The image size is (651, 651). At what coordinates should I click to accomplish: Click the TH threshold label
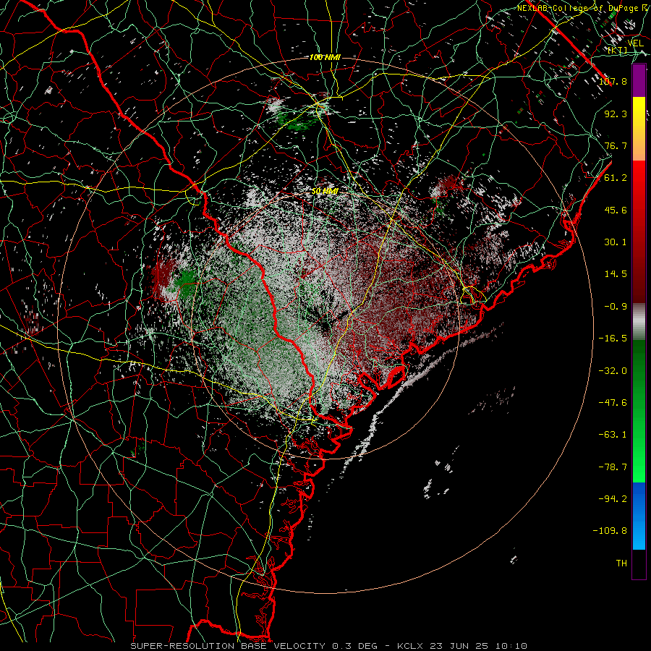pyautogui.click(x=621, y=563)
